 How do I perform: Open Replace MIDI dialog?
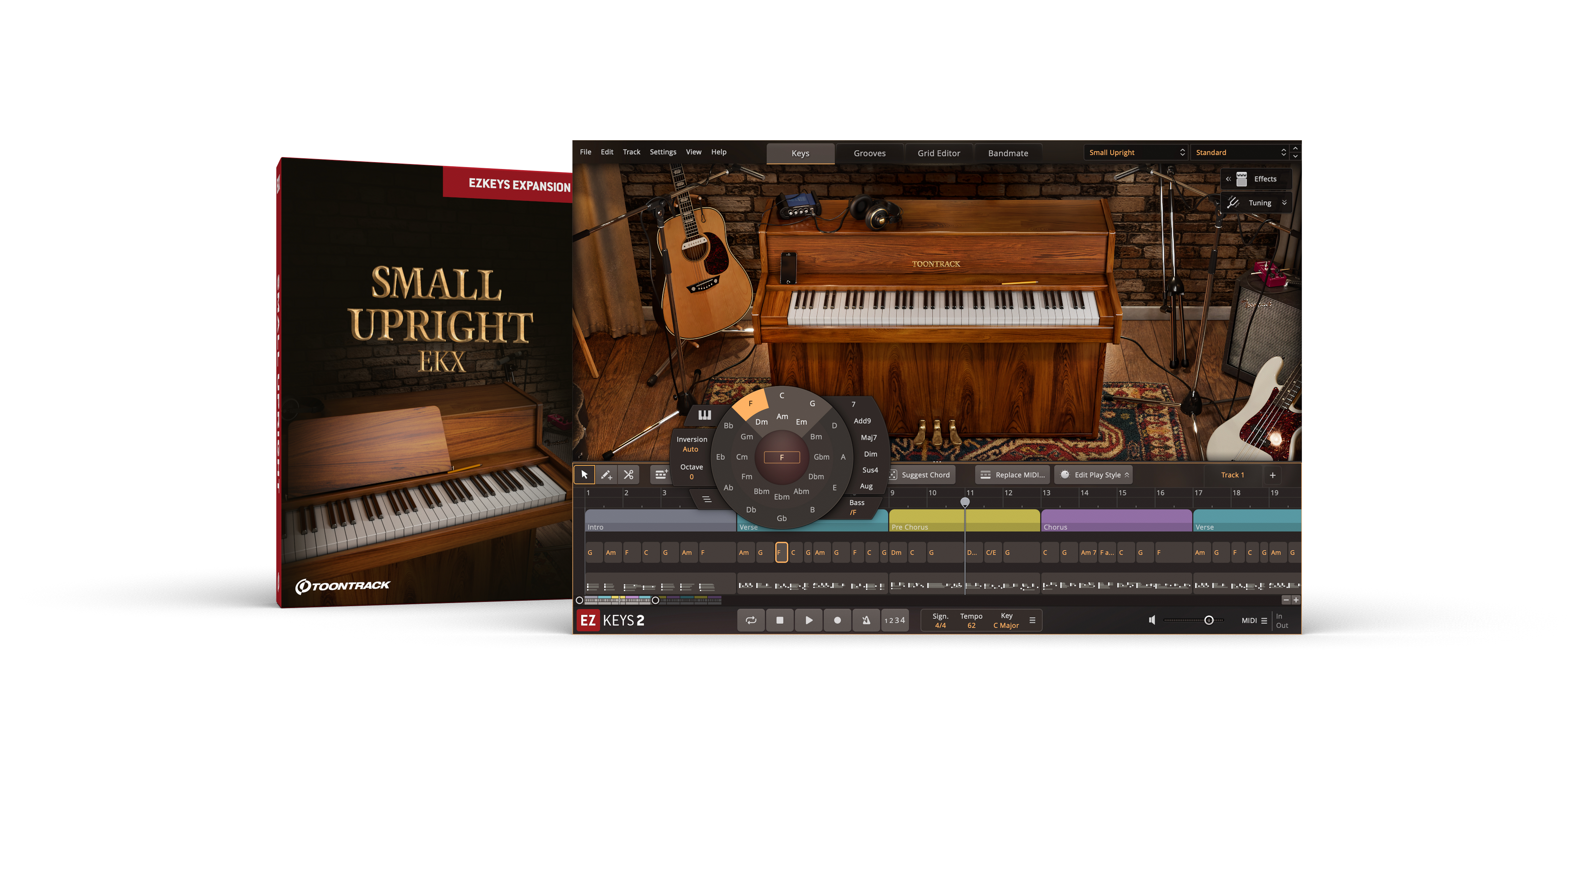pyautogui.click(x=1013, y=474)
